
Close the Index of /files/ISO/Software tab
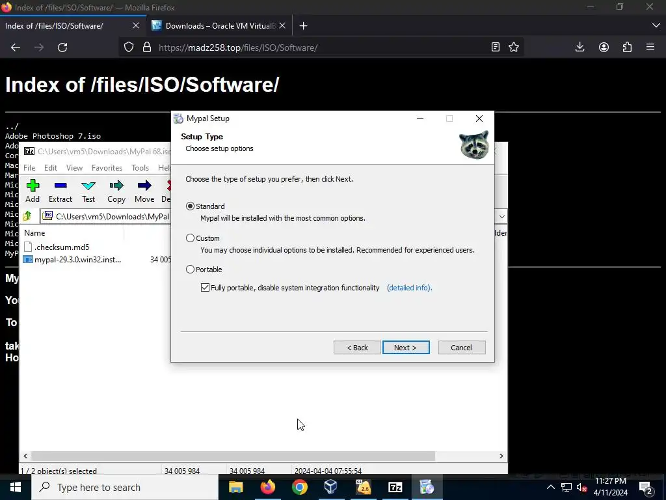pos(136,26)
